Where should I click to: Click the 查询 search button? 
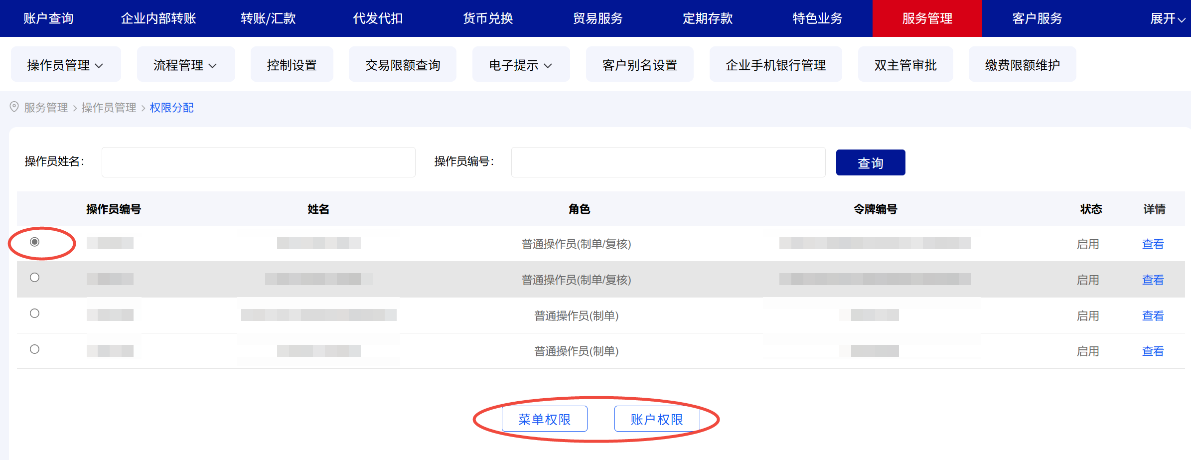[x=870, y=162]
